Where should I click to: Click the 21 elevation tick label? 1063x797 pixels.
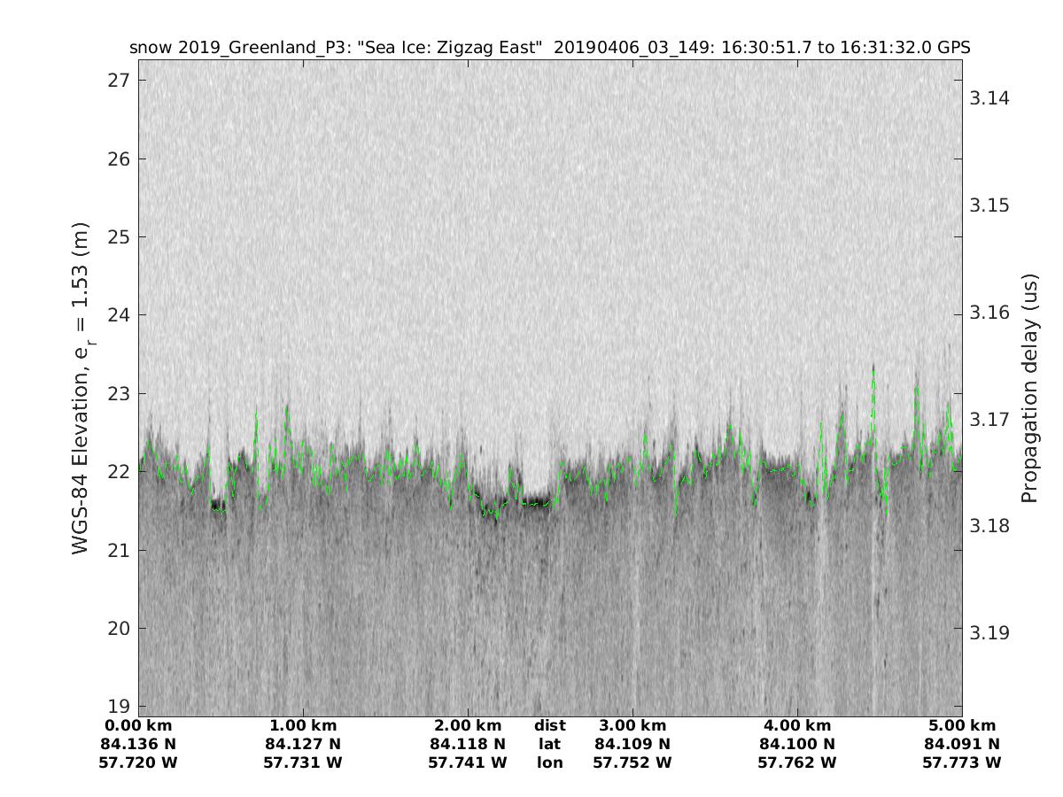pos(117,550)
